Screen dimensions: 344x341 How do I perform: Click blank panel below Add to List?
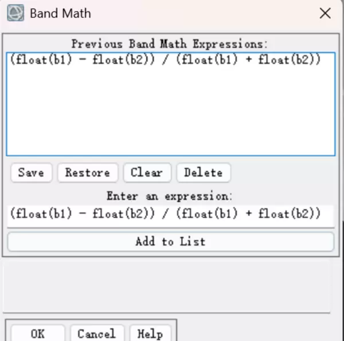pos(170,278)
